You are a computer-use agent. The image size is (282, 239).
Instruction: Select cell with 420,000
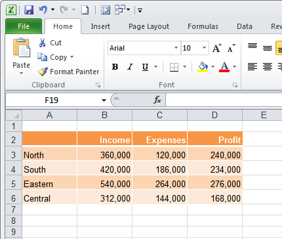point(105,168)
